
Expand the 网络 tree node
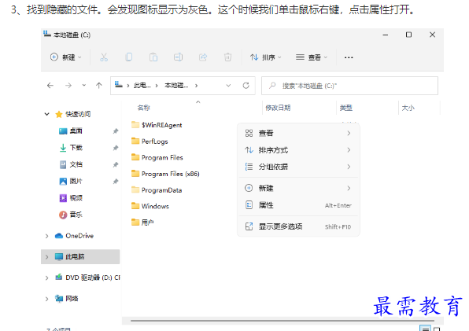[x=47, y=299]
